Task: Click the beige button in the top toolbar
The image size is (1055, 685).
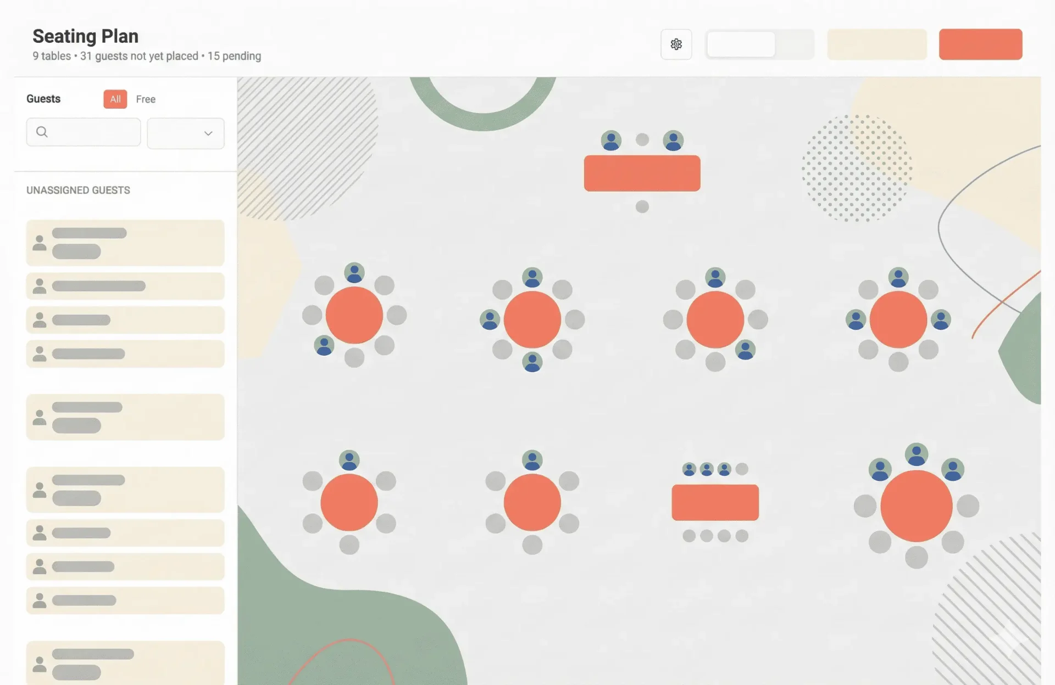Action: click(876, 44)
